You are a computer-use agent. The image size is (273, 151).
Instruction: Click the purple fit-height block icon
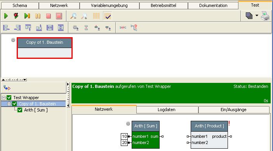click(61, 27)
